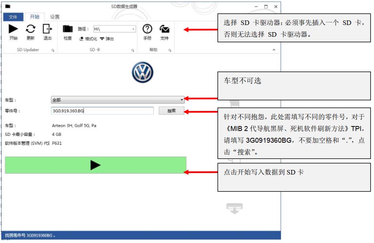Click the 格式化 (Format) icon

[88, 39]
